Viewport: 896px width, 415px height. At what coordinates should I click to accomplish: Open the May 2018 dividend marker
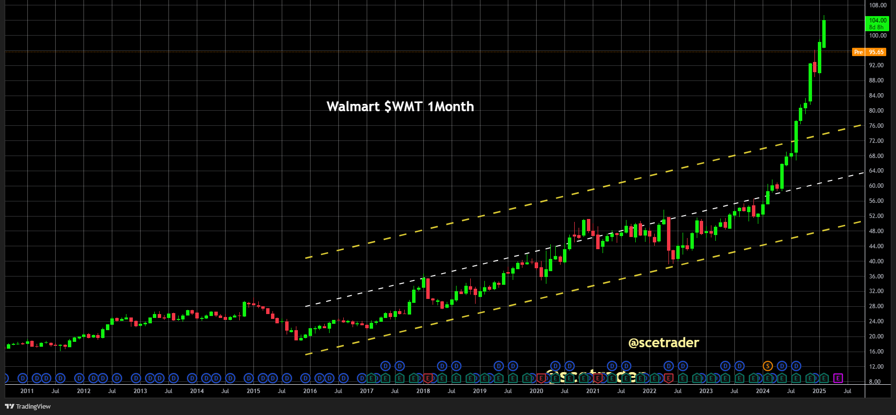[442, 366]
